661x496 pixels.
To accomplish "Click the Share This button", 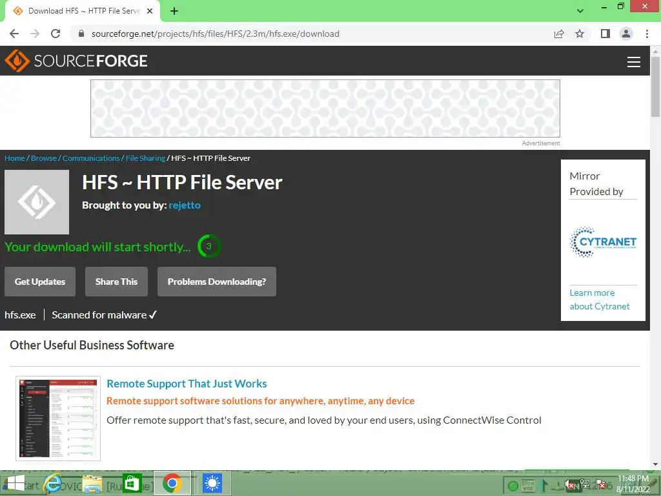I will point(116,282).
